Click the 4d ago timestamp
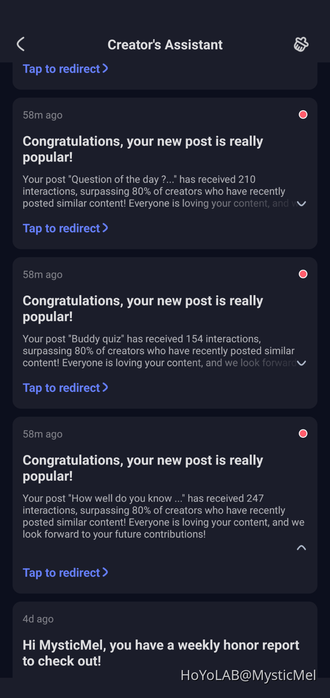 (38, 619)
